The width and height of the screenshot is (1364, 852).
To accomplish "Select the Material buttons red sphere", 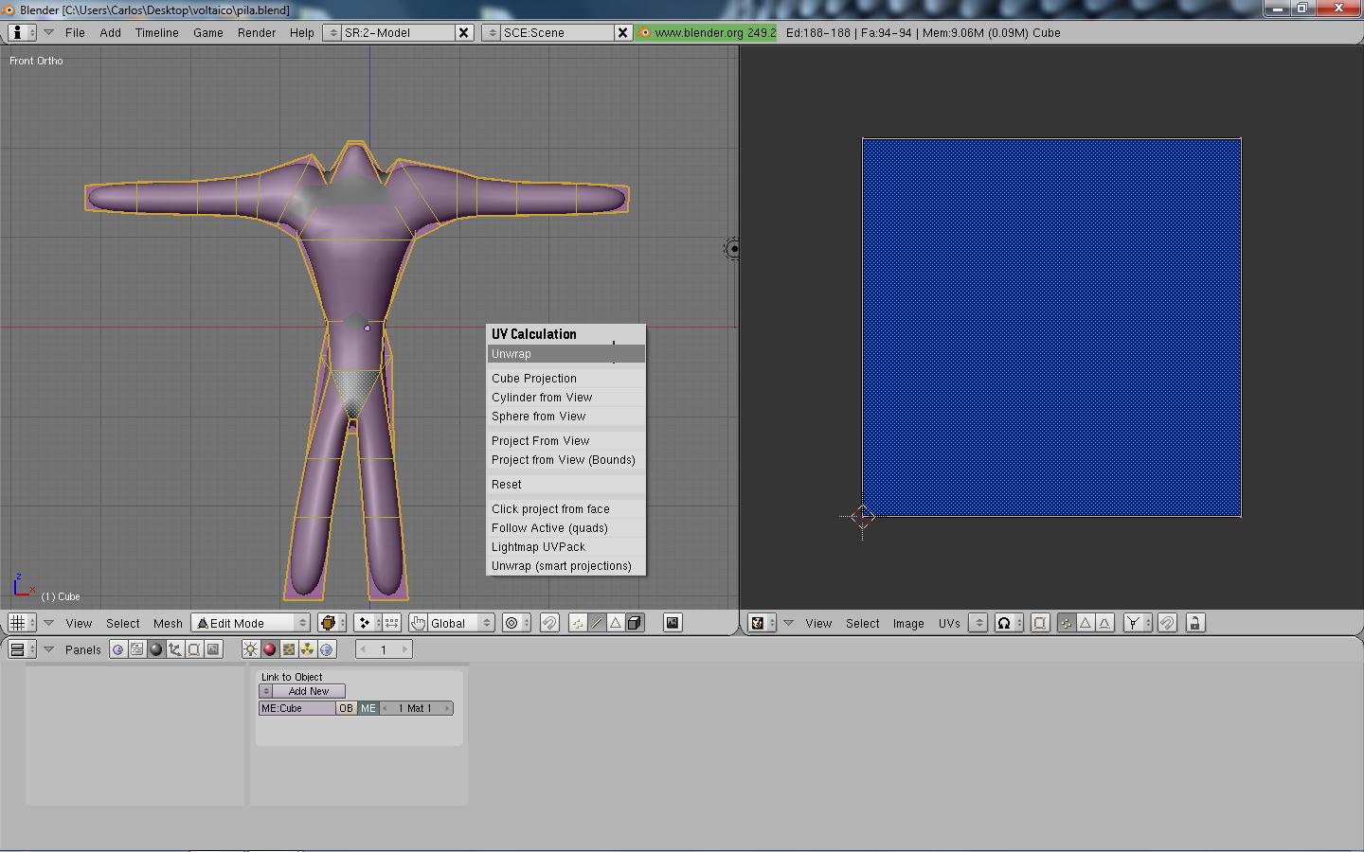I will (270, 649).
